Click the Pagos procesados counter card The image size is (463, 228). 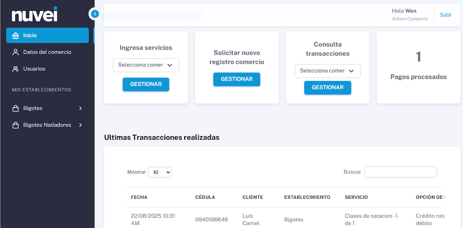[419, 68]
